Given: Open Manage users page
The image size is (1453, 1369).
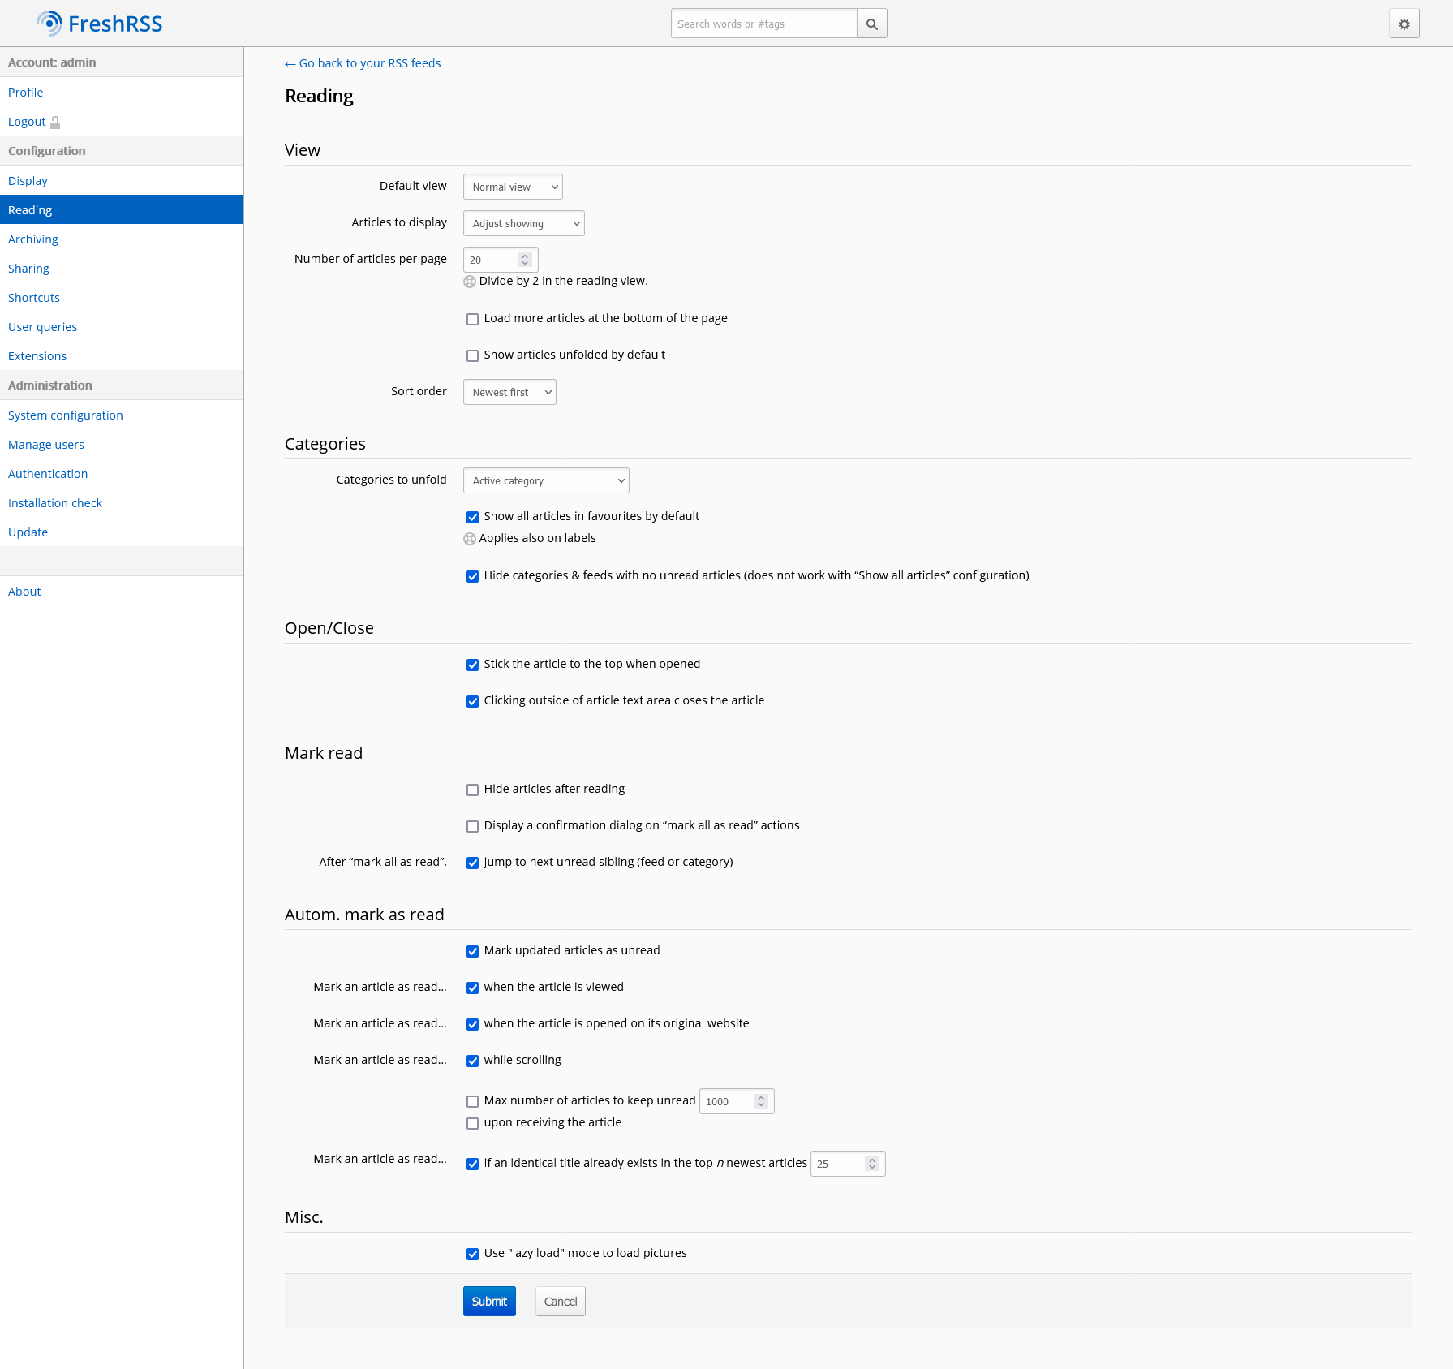Looking at the screenshot, I should pos(122,445).
